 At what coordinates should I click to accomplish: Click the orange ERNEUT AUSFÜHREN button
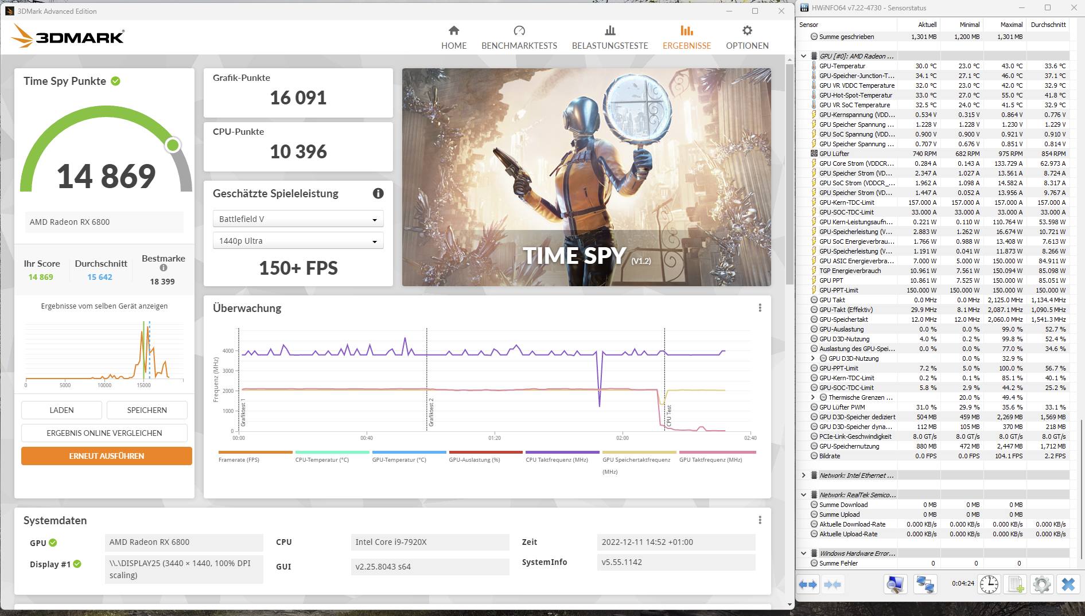click(107, 456)
